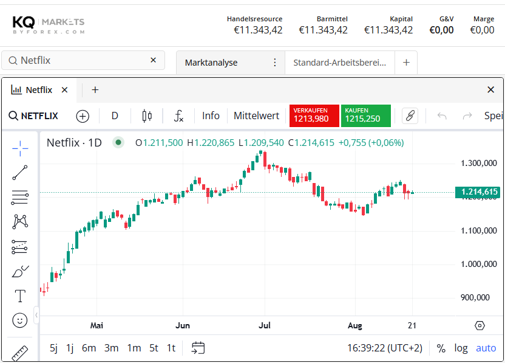Toggle logarithmic scale
Viewport: 505px width, 363px height.
(461, 348)
